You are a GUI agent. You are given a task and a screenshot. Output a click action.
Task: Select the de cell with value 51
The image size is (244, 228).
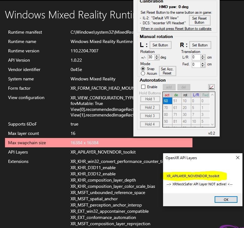click(x=177, y=101)
